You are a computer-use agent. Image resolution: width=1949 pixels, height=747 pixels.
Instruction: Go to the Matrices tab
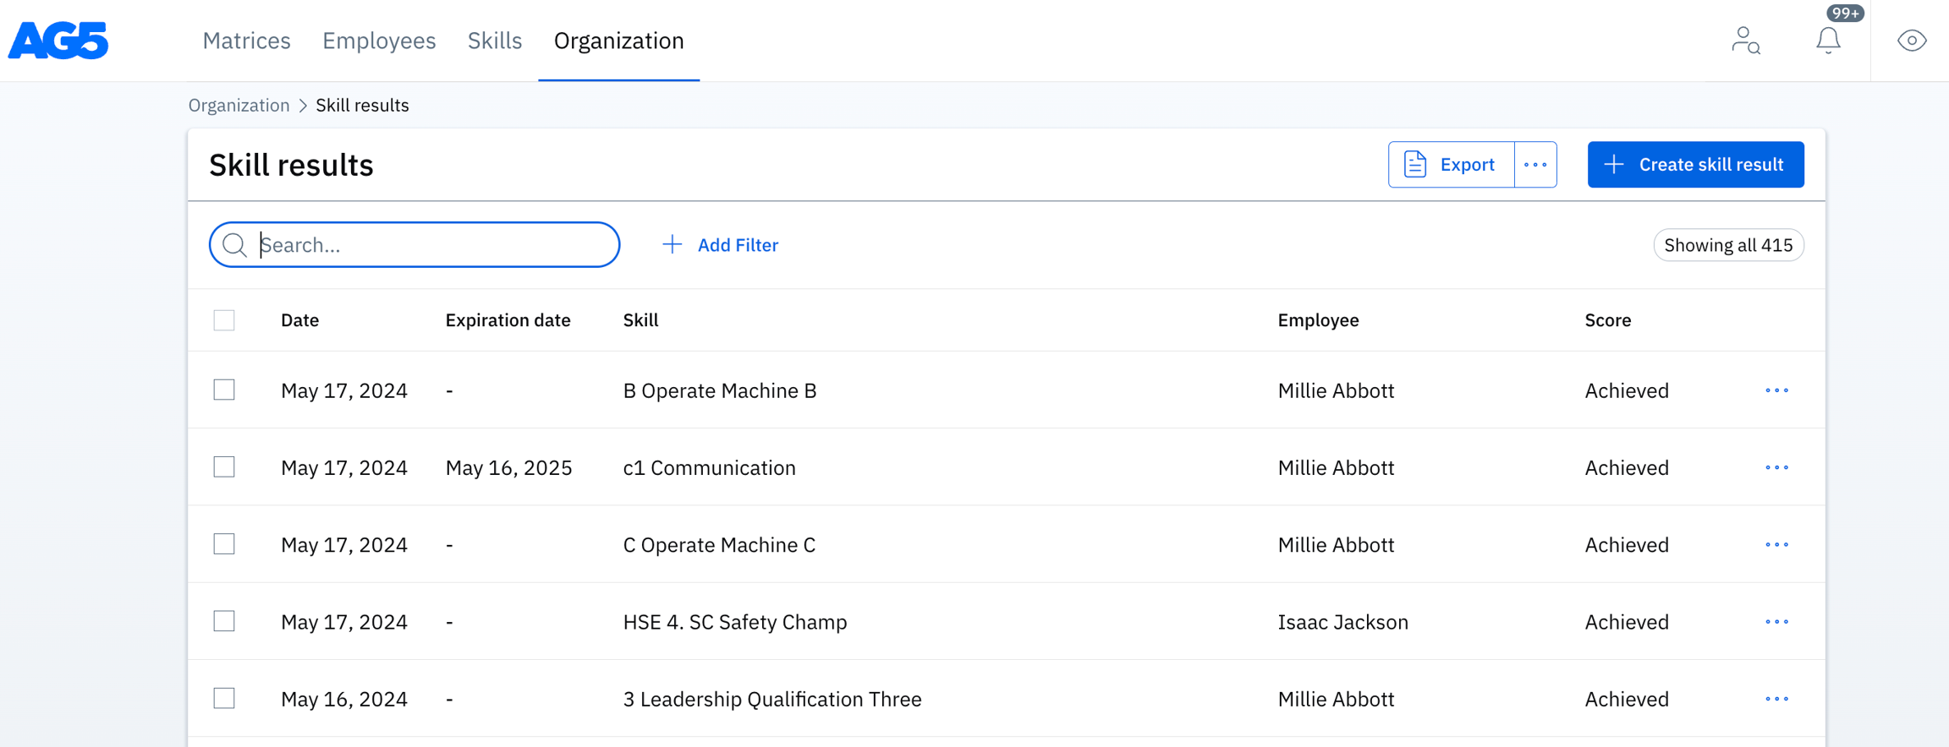[x=246, y=41]
